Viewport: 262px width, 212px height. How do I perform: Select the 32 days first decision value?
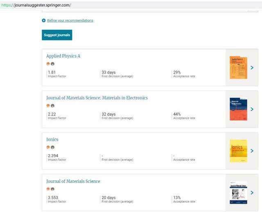[108, 114]
